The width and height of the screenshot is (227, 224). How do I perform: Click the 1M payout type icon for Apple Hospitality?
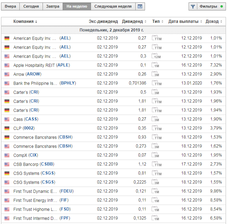click(x=156, y=65)
